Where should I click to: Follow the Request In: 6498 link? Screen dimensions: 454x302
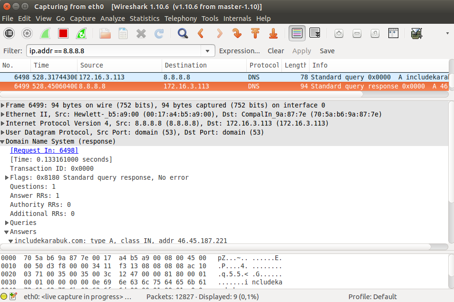(44, 150)
